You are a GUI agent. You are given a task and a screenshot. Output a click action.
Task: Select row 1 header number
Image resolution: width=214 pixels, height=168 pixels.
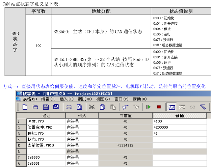(21, 121)
